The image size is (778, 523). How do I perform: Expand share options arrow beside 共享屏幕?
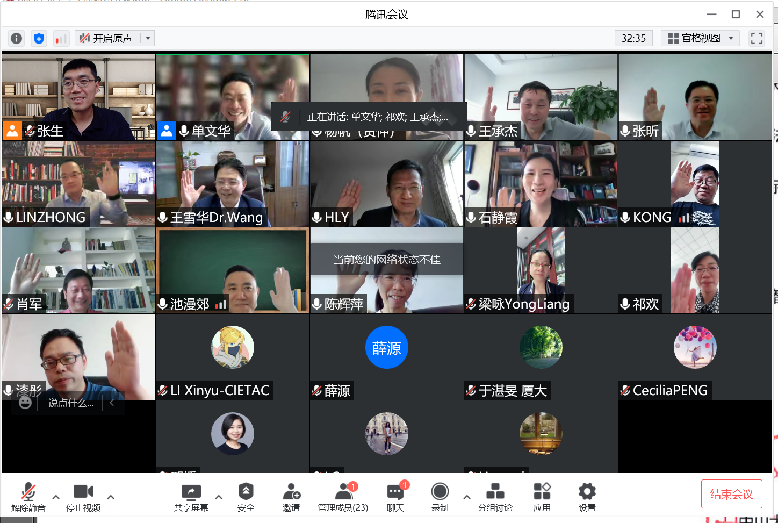point(219,497)
